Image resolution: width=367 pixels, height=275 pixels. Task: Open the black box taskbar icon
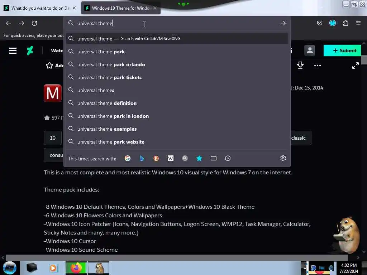point(32,268)
